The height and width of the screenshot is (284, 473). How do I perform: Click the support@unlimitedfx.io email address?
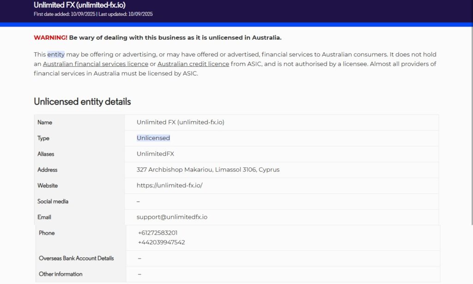pos(172,217)
